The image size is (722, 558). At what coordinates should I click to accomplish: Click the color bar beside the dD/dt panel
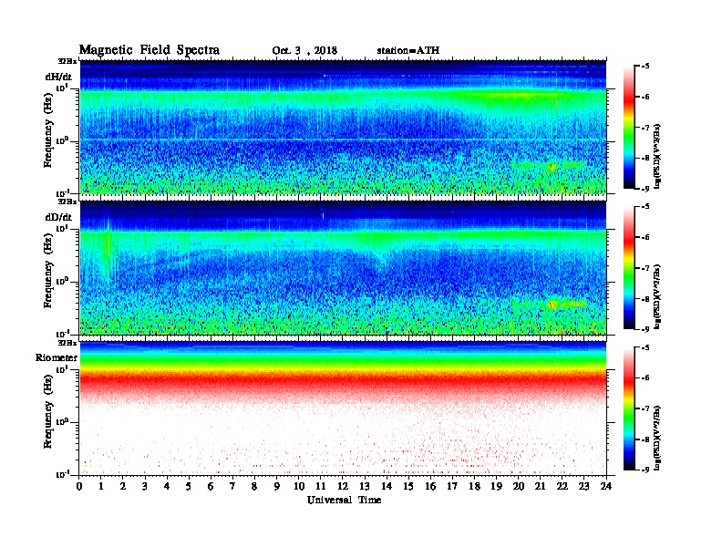[629, 268]
